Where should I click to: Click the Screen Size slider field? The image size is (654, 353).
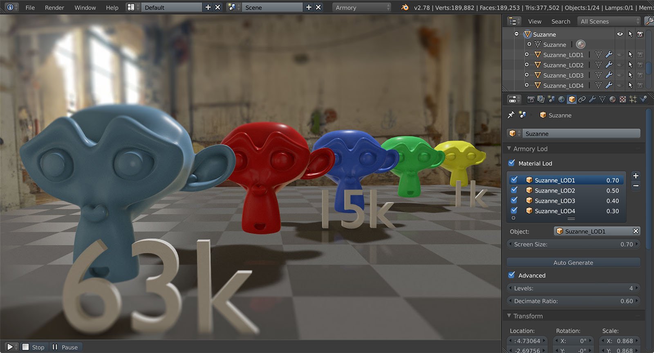click(x=573, y=244)
